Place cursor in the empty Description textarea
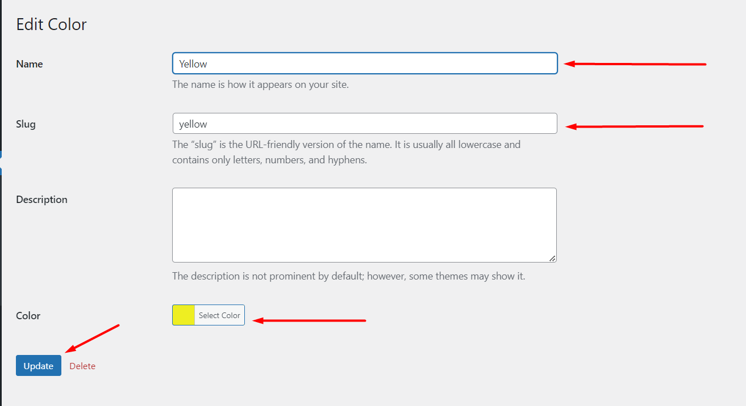 pyautogui.click(x=364, y=225)
